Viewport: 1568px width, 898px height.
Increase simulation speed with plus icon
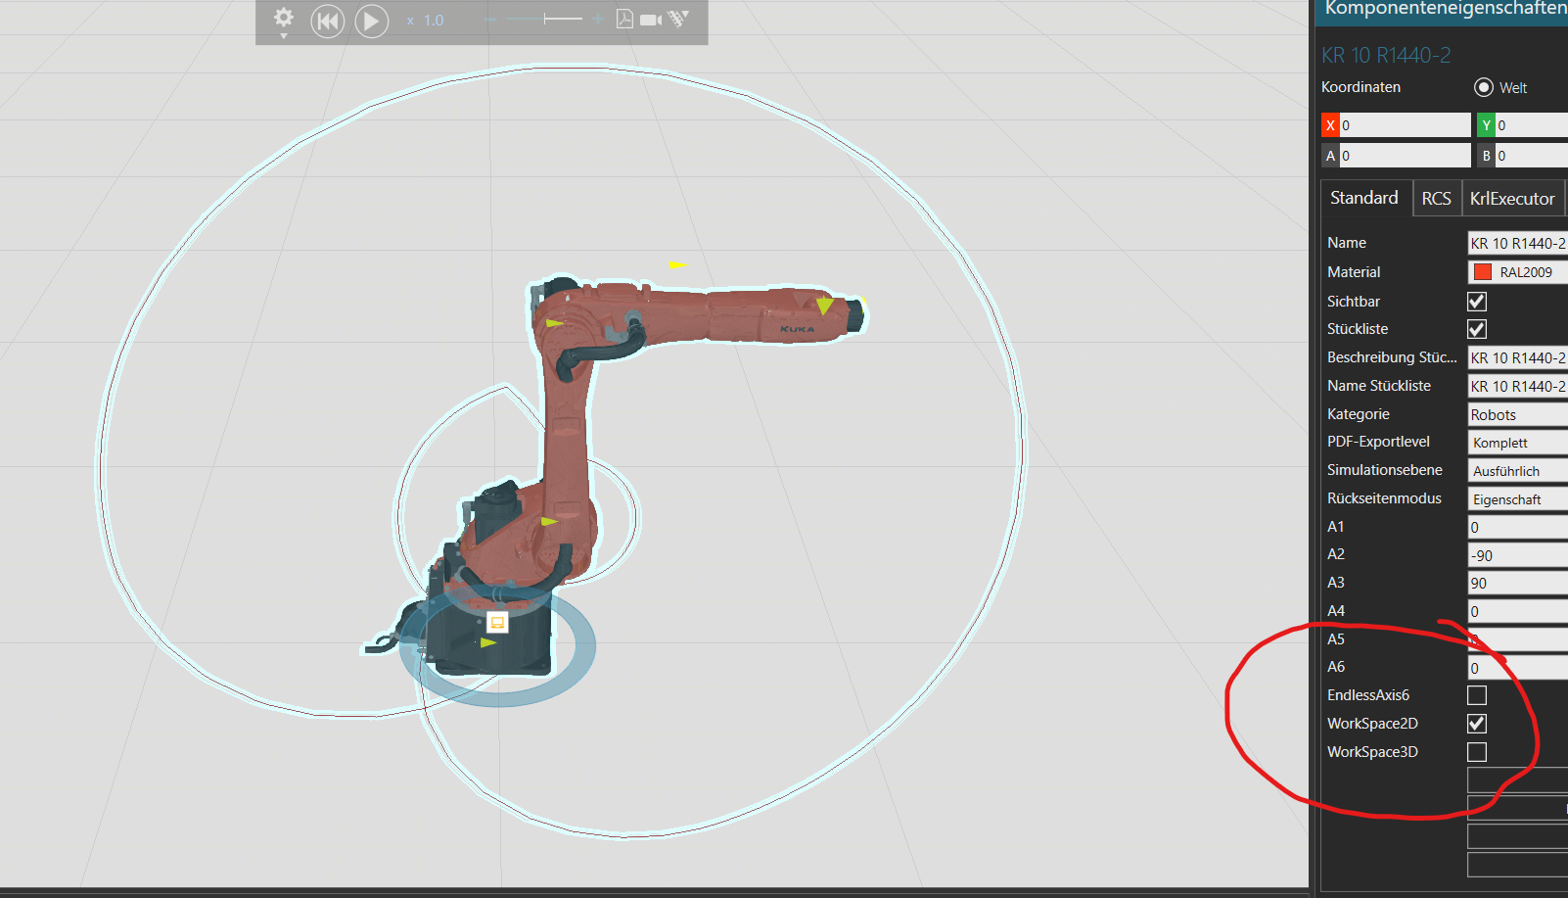coord(597,20)
